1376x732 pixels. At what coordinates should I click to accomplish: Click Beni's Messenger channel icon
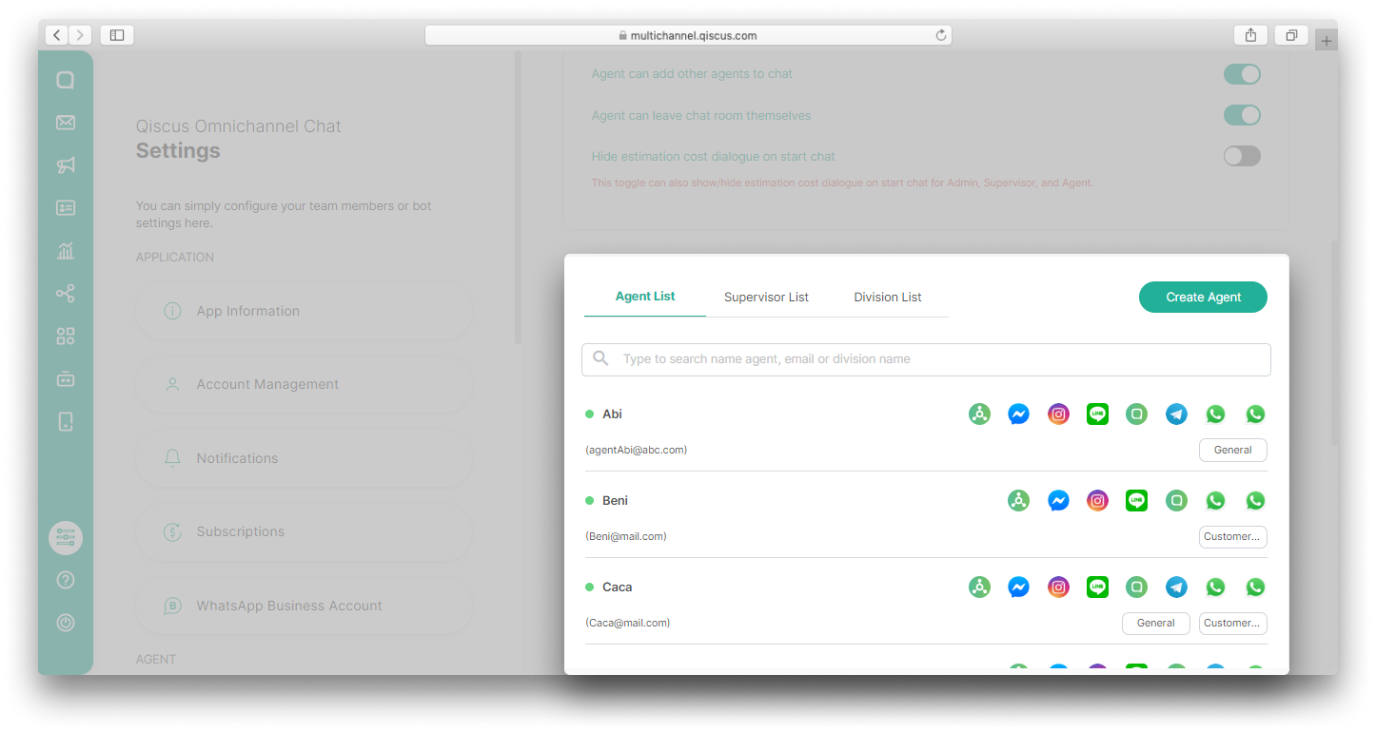[x=1058, y=501]
